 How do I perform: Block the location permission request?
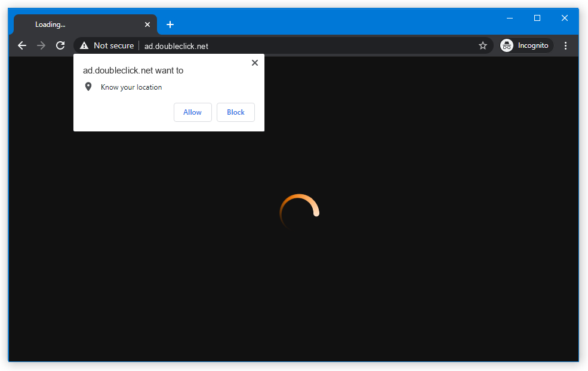[235, 112]
